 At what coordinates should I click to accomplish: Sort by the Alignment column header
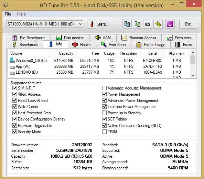pyautogui.click(x=176, y=53)
